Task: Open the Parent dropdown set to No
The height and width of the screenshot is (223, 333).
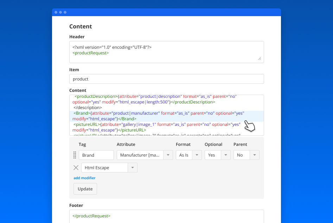Action: tap(254, 155)
